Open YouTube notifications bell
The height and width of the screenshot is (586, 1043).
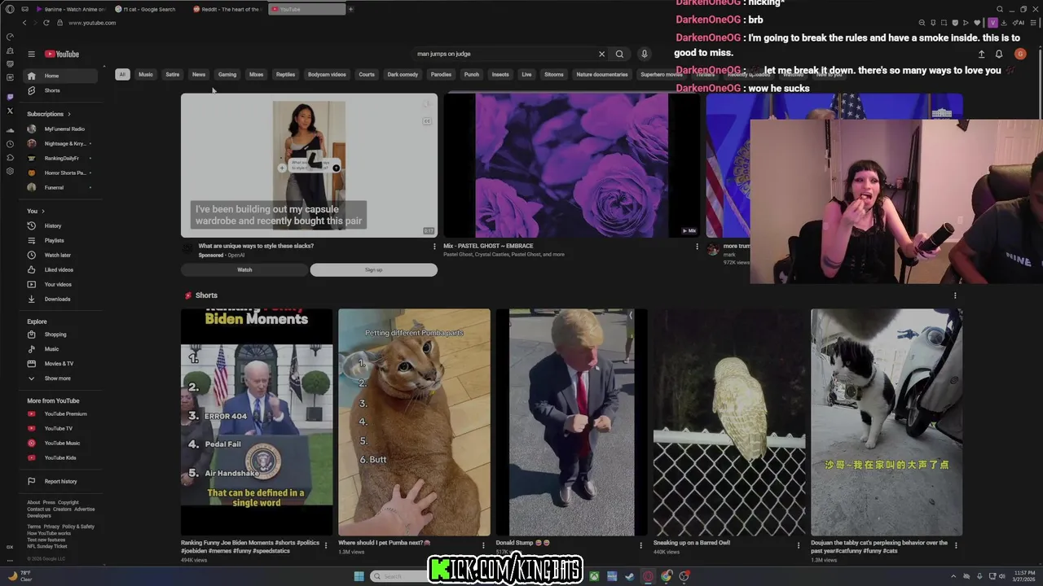[x=999, y=54]
